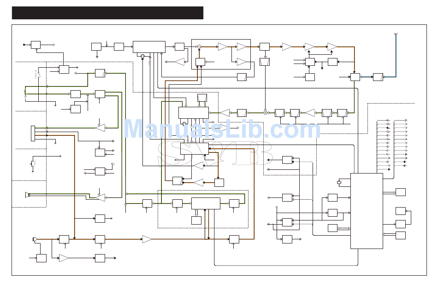This screenshot has width=438, height=307.
Task: Select the trapezoid filter block above the center IC
Action: point(202,98)
